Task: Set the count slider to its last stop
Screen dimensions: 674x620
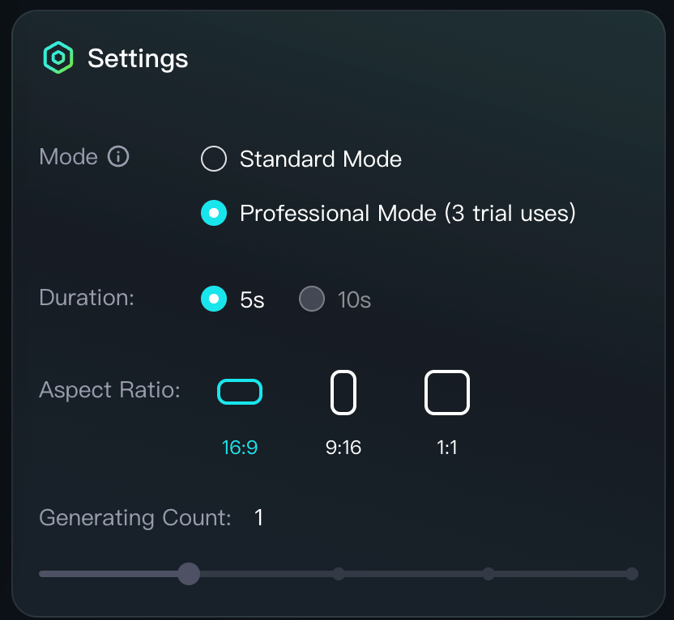Action: pyautogui.click(x=632, y=574)
